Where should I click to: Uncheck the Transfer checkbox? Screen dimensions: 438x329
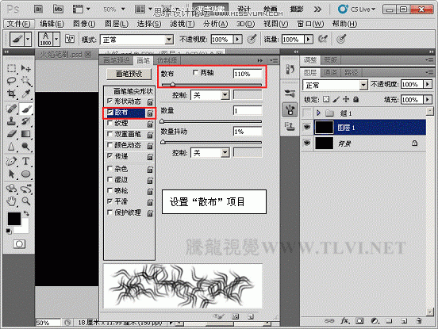click(x=109, y=155)
